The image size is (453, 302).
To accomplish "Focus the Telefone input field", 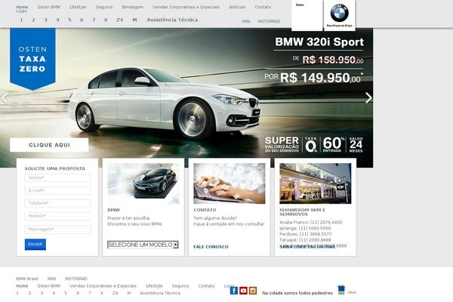I will coord(58,203).
